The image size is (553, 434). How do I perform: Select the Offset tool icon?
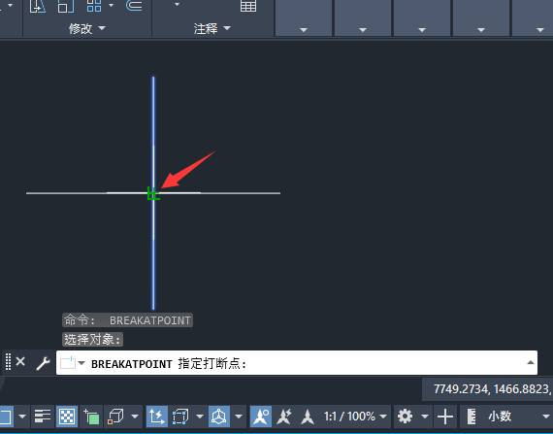coord(135,6)
